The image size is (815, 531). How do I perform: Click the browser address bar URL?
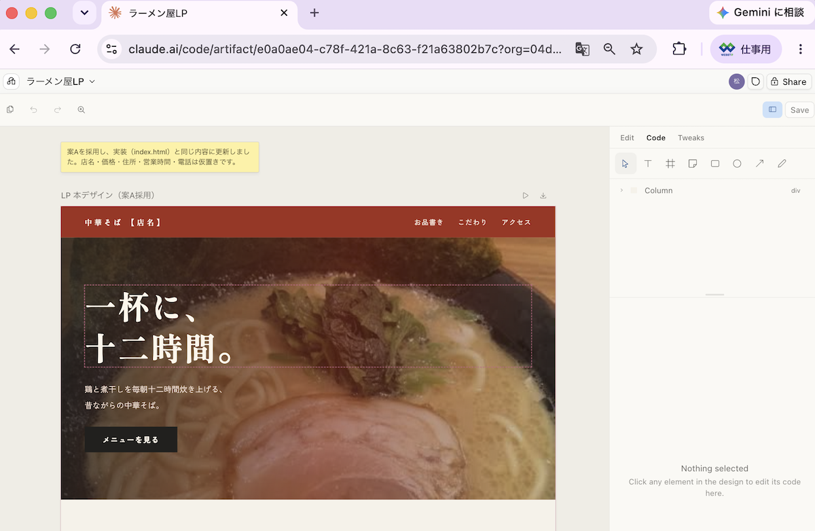tap(345, 49)
